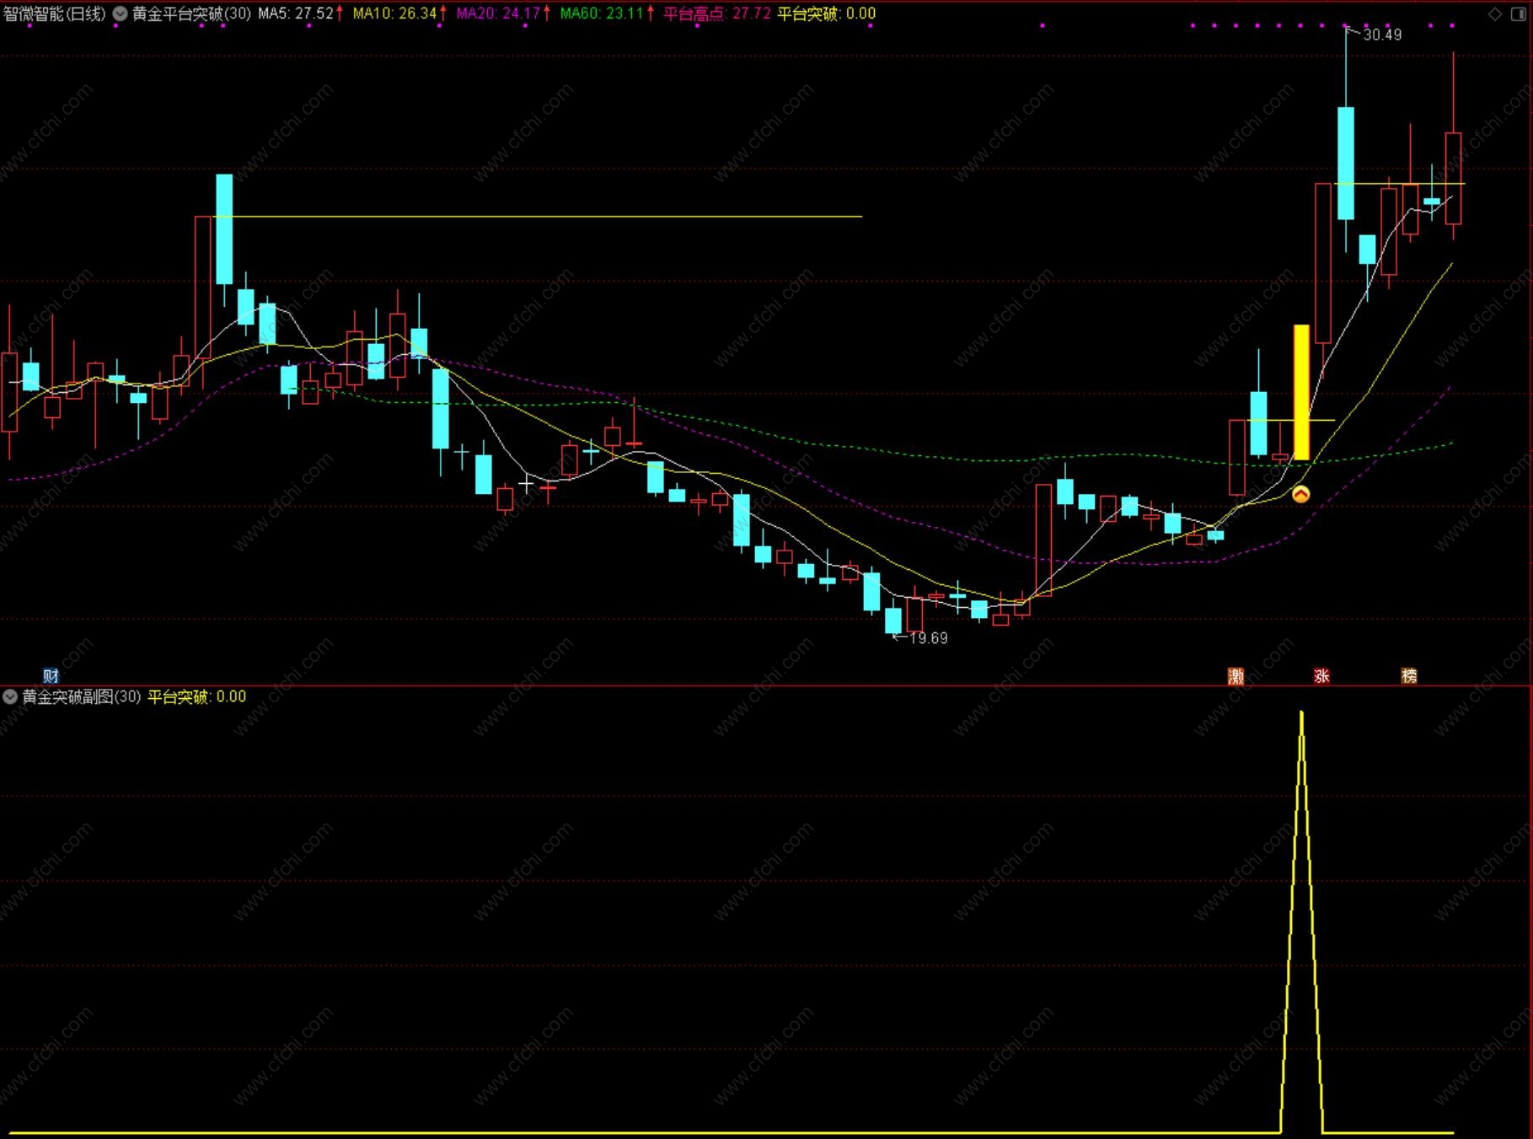Open the 财 finance event marker
Viewport: 1533px width, 1139px height.
point(51,675)
